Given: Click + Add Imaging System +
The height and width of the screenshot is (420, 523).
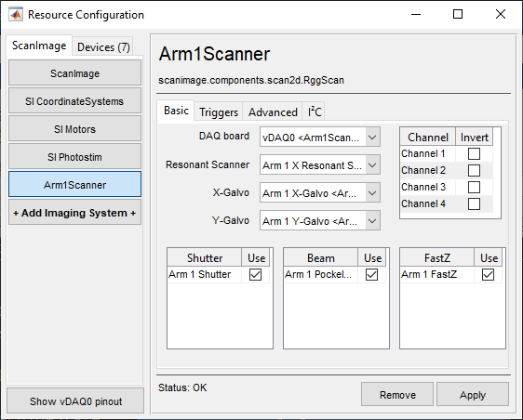Looking at the screenshot, I should tap(74, 213).
